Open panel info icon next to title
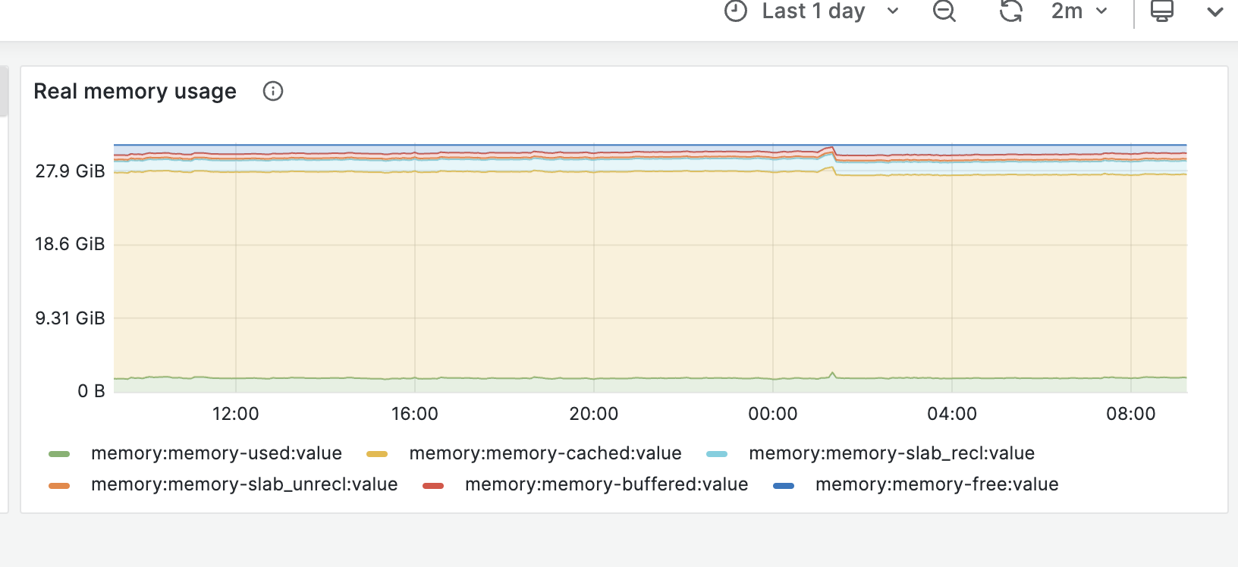Screen dimensions: 1238x567 [x=273, y=91]
